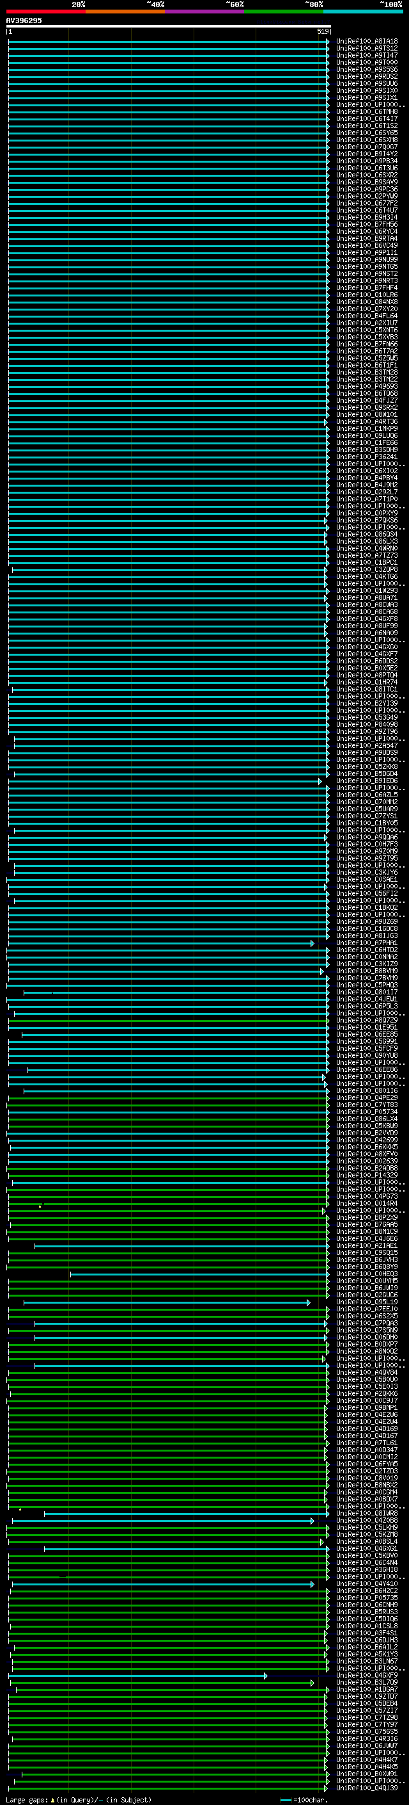The width and height of the screenshot is (409, 1805).
Task: Select the UniRef100_Q5DEB4 label
Action: [x=366, y=1703]
